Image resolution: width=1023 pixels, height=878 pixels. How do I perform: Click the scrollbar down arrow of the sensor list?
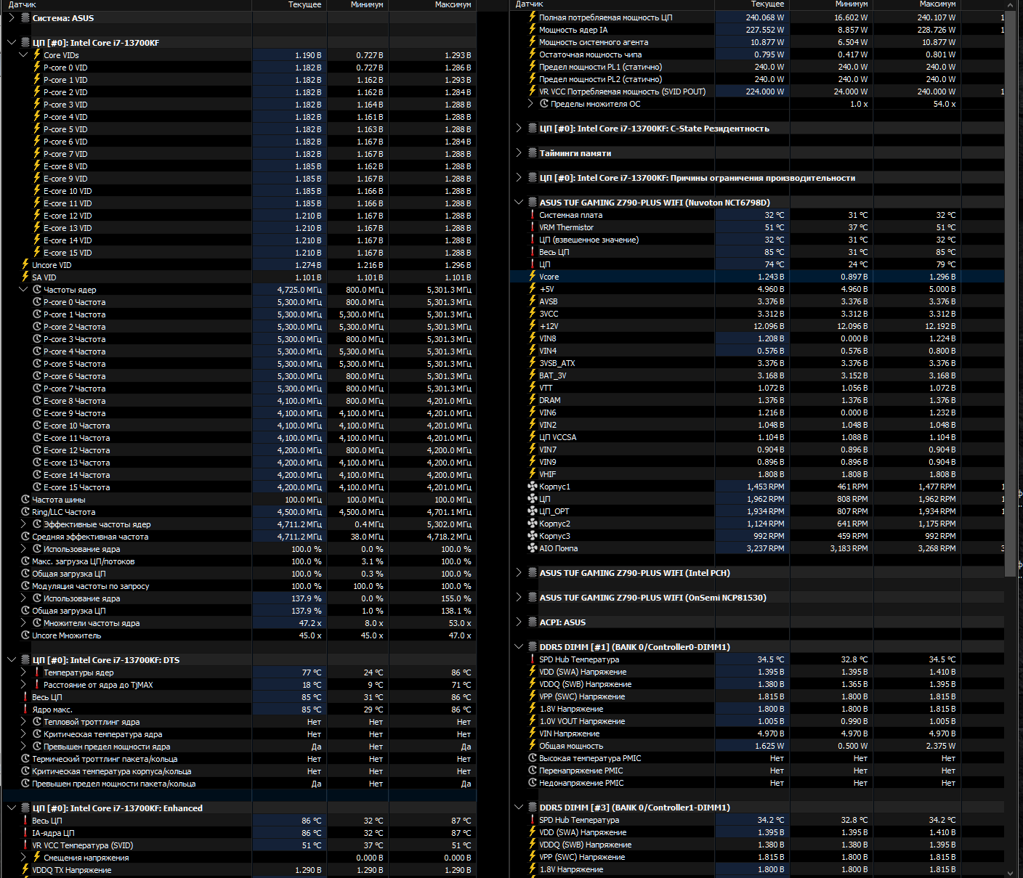point(1011,872)
